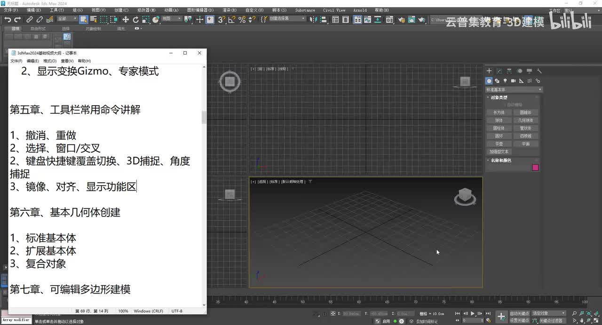Choose the Rectangular Selection Region tool
This screenshot has height=325, width=602.
tap(103, 19)
